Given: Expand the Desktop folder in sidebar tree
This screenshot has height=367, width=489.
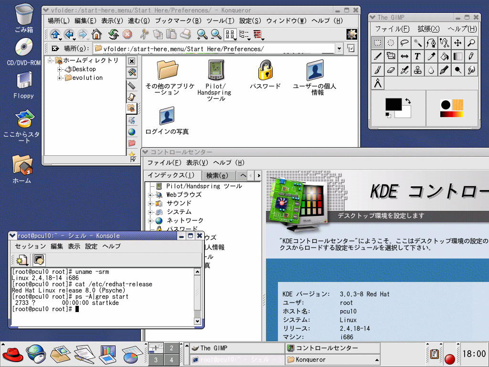Looking at the screenshot, I should click(x=59, y=69).
